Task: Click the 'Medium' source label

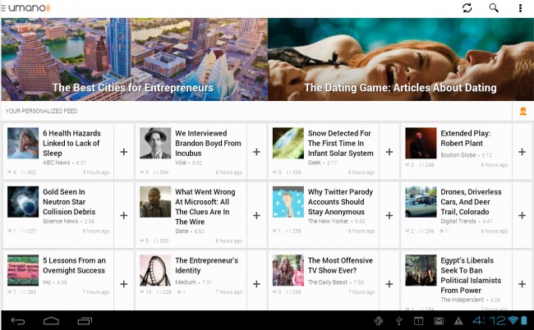Action: pos(186,282)
